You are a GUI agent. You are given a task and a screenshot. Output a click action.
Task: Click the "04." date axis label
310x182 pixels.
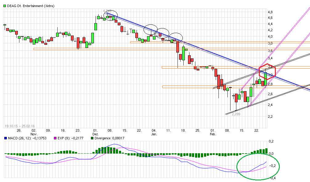[154, 130]
